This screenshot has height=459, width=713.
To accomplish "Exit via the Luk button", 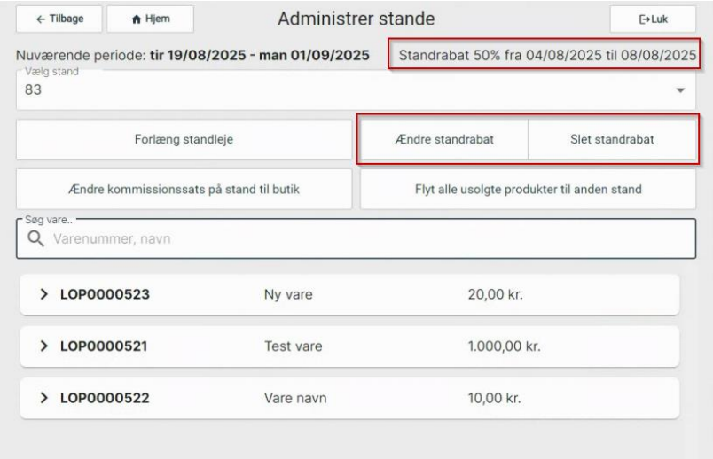I will point(653,19).
